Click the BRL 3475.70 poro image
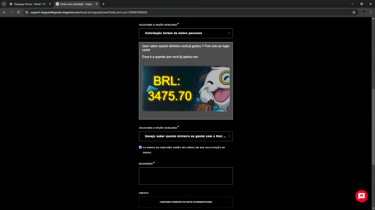Image resolution: width=375 pixels, height=210 pixels. [186, 88]
